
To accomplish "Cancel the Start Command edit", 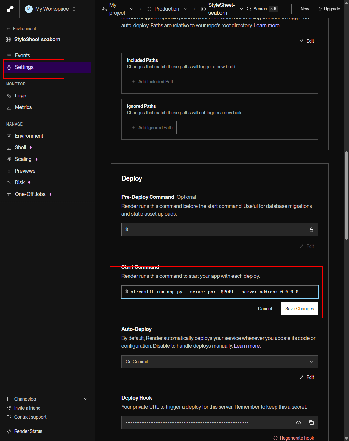I will pyautogui.click(x=265, y=309).
